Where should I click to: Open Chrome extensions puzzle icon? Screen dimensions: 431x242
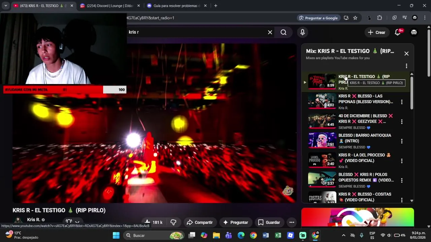point(379,18)
